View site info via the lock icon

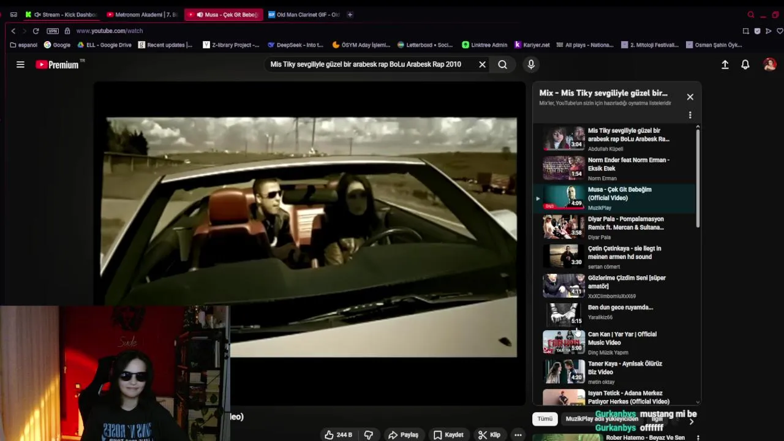[67, 31]
